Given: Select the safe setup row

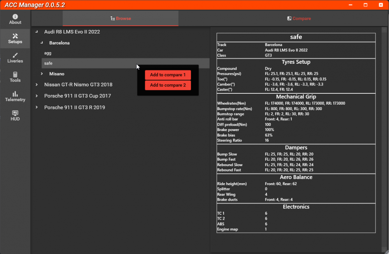Looking at the screenshot, I should [x=126, y=63].
